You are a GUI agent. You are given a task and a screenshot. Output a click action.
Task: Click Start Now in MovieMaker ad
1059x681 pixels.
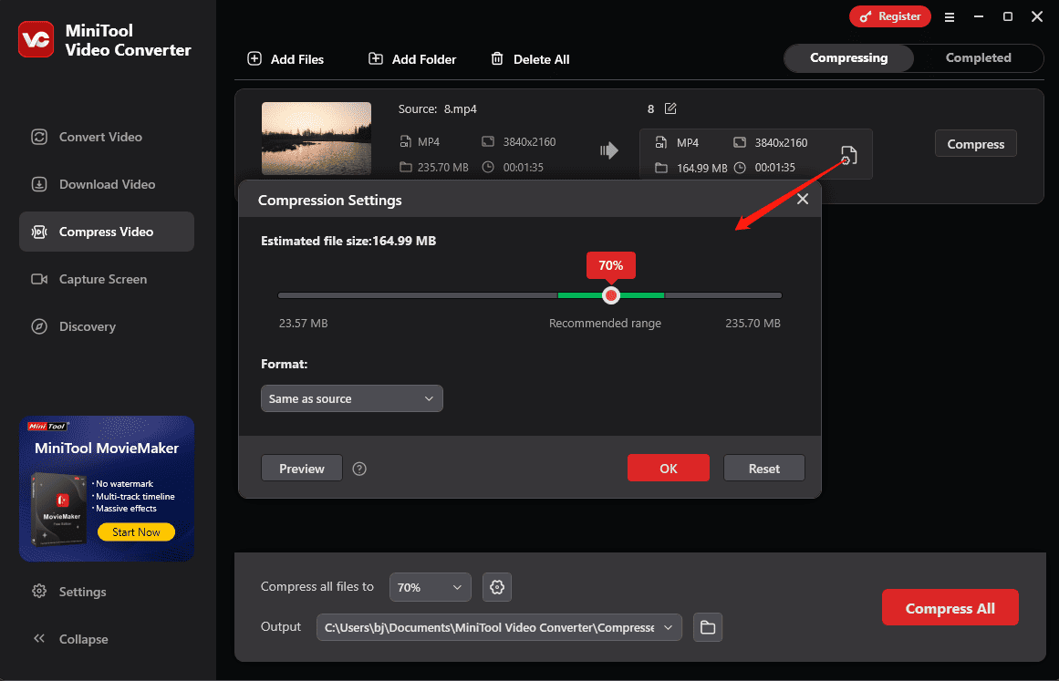(x=136, y=531)
